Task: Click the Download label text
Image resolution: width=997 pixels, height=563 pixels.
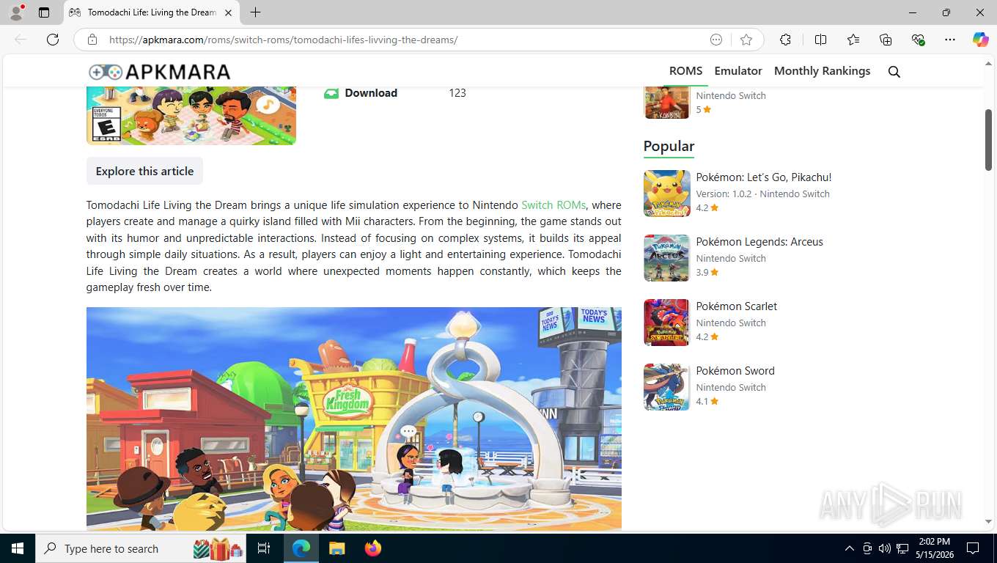Action: [x=371, y=93]
